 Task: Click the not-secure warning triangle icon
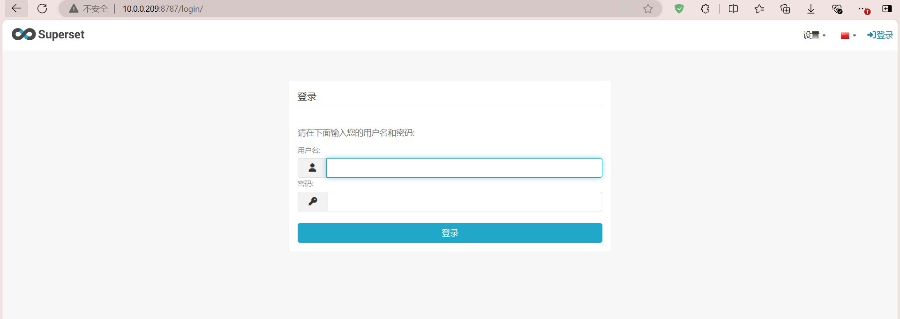[x=74, y=8]
